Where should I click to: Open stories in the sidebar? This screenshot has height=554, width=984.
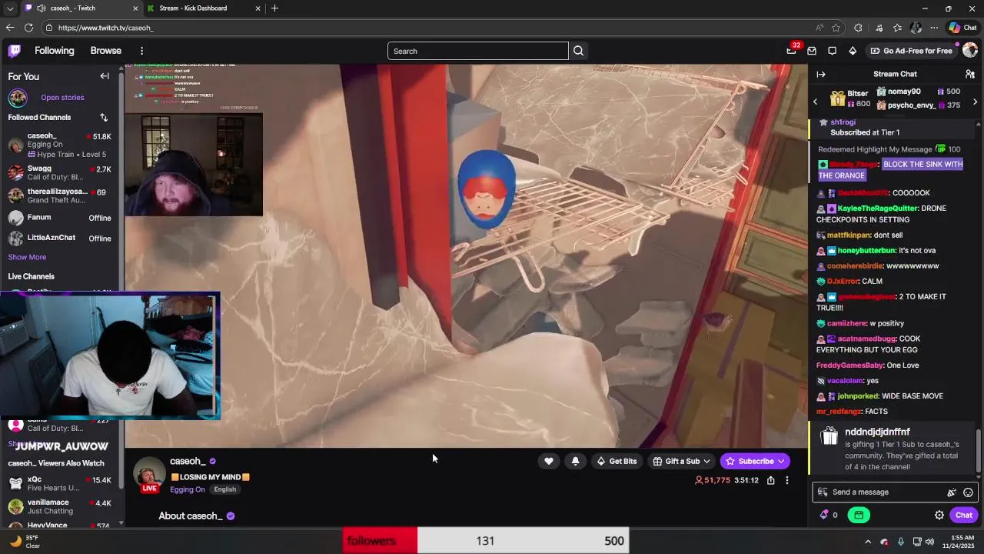(62, 98)
